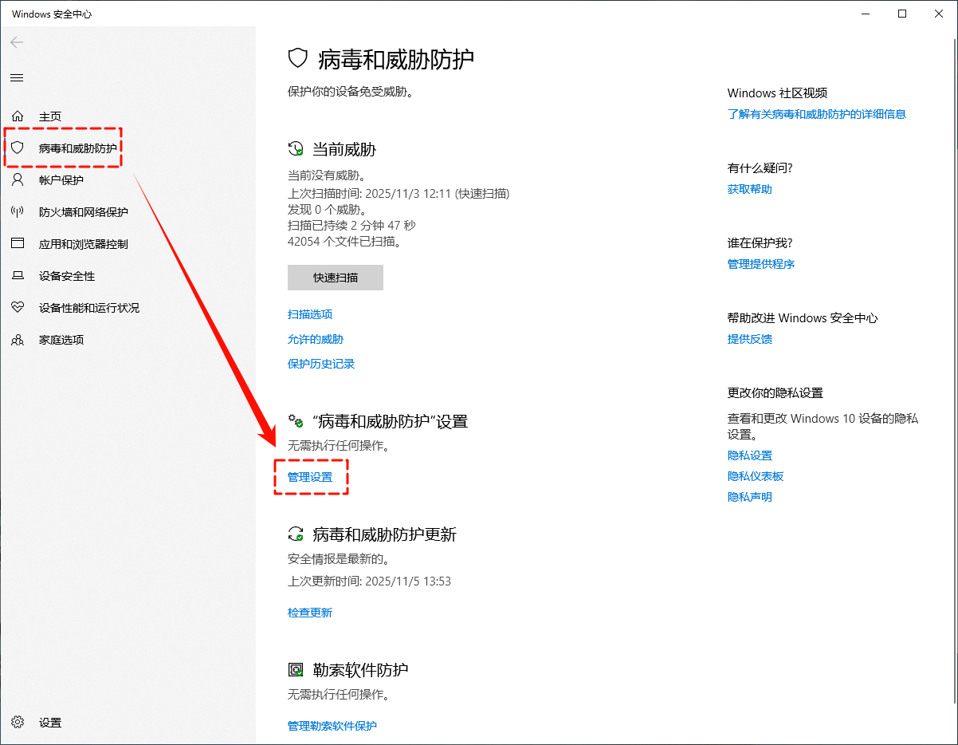The width and height of the screenshot is (958, 745).
Task: Switch to the 主页 navigation entry
Action: (48, 116)
